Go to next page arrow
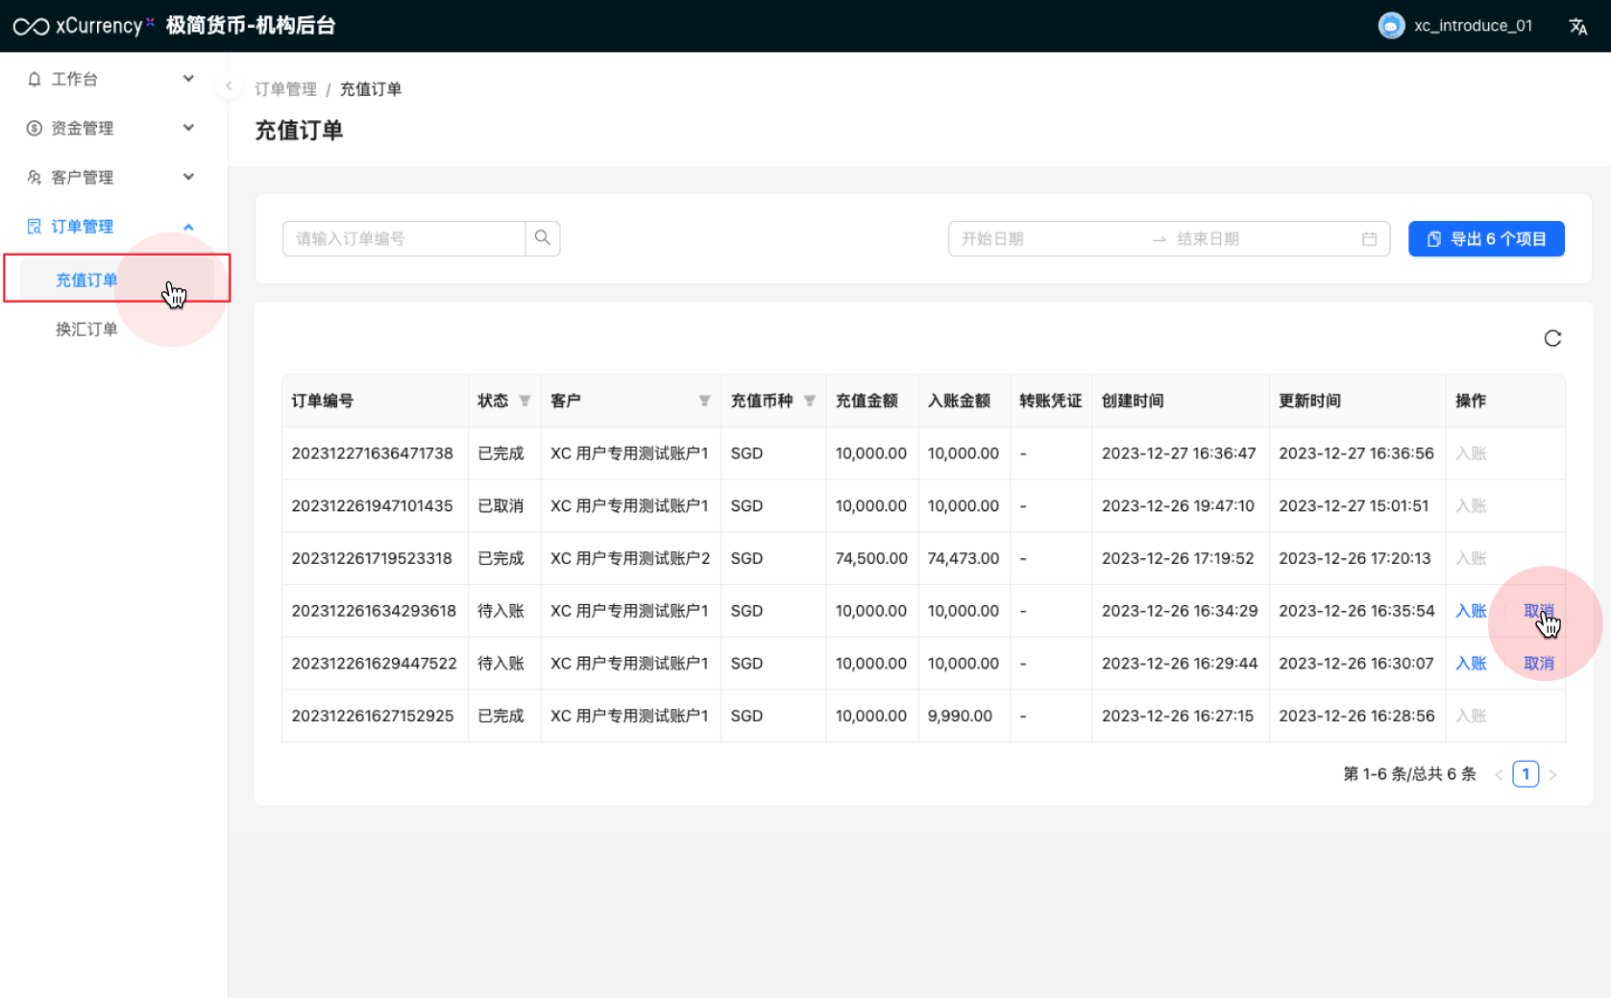This screenshot has height=998, width=1611. coord(1552,774)
